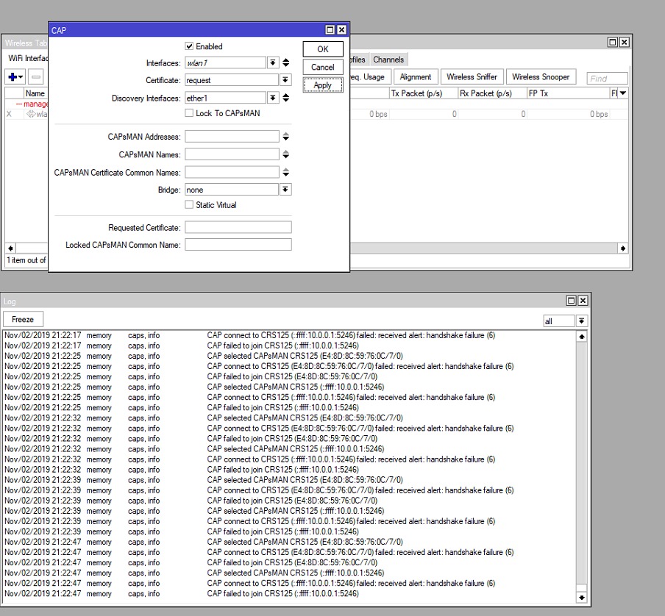Click the Log scrollbar down arrow
Screen dimensions: 665x616
pyautogui.click(x=581, y=598)
